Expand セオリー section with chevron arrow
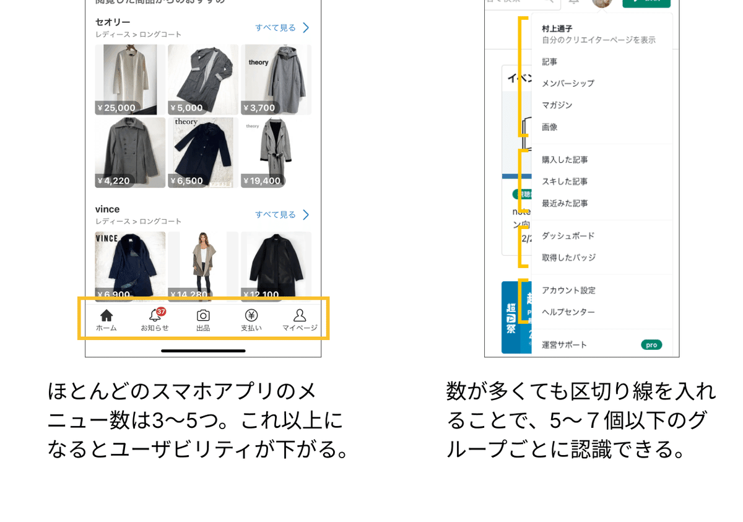 pyautogui.click(x=306, y=28)
